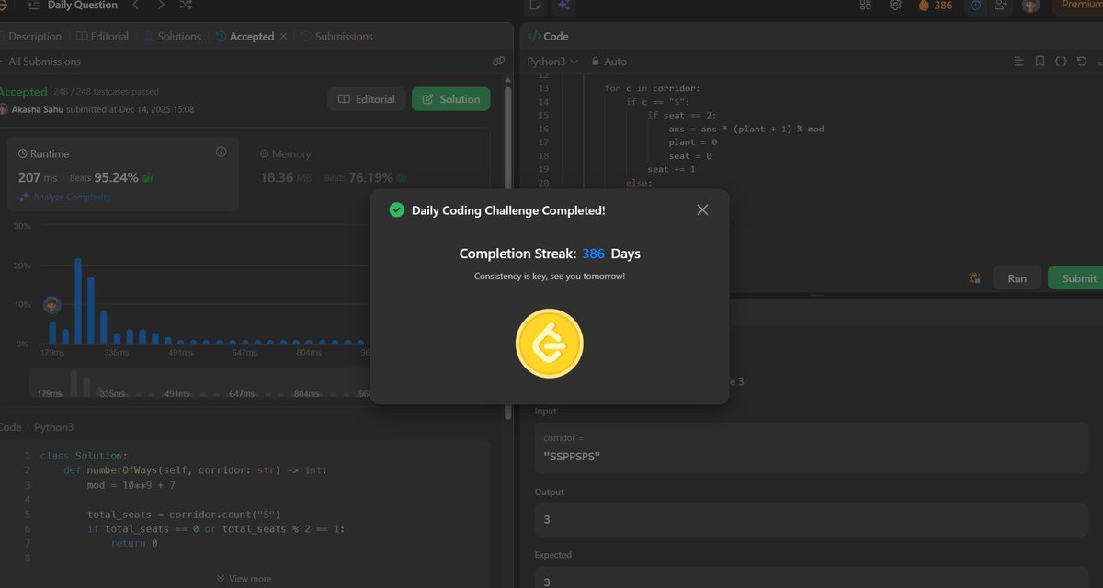Screen dimensions: 1103x588
Task: Open the Python3 language dropdown
Action: pyautogui.click(x=552, y=62)
